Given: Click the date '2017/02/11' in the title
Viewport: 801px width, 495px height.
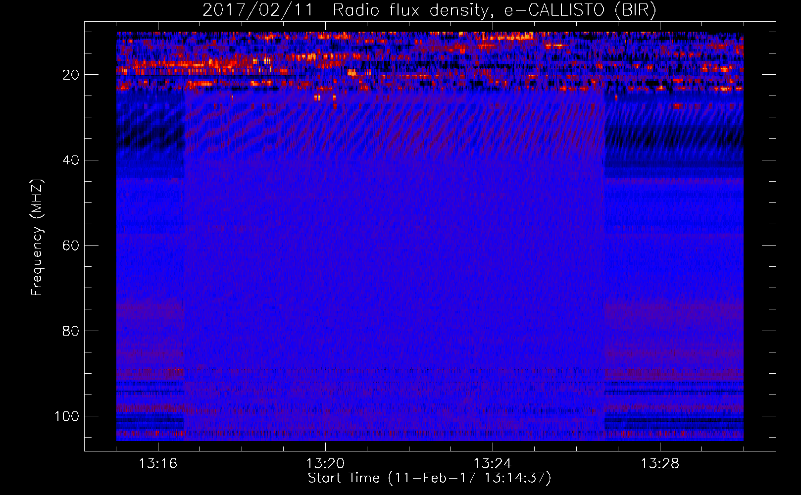Looking at the screenshot, I should tap(257, 10).
